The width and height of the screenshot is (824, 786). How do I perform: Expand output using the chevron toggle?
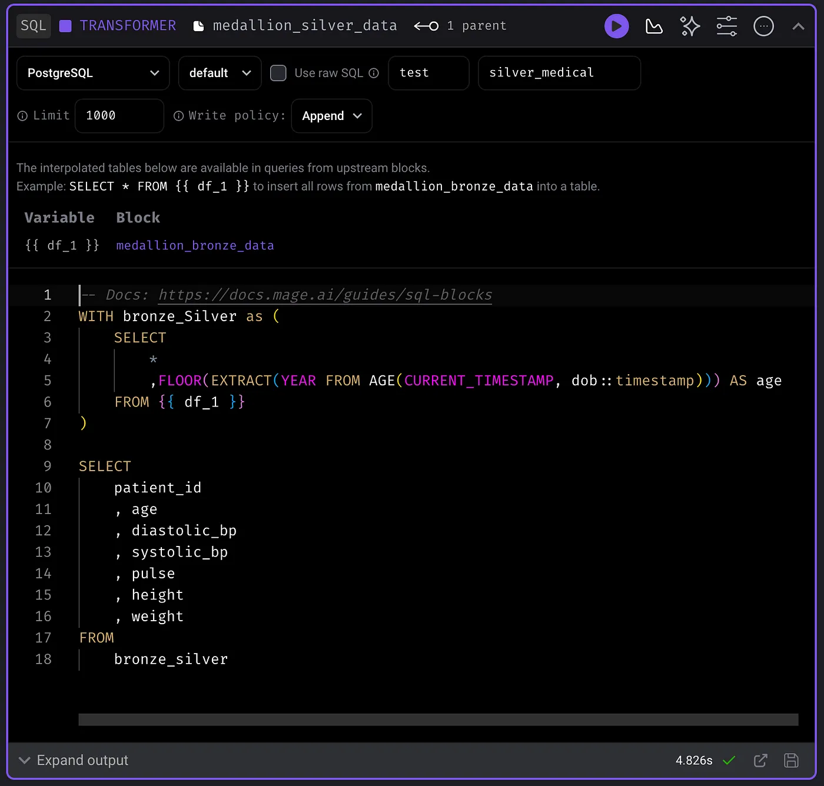[24, 760]
